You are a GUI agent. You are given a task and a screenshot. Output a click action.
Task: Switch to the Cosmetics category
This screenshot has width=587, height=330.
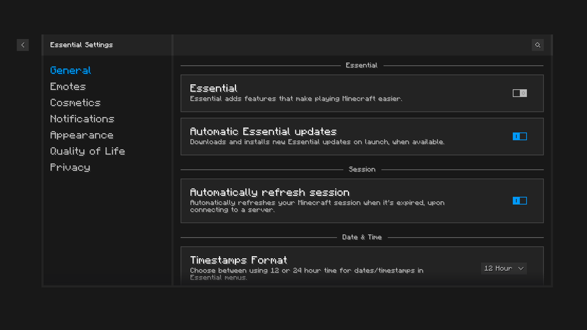pos(75,103)
